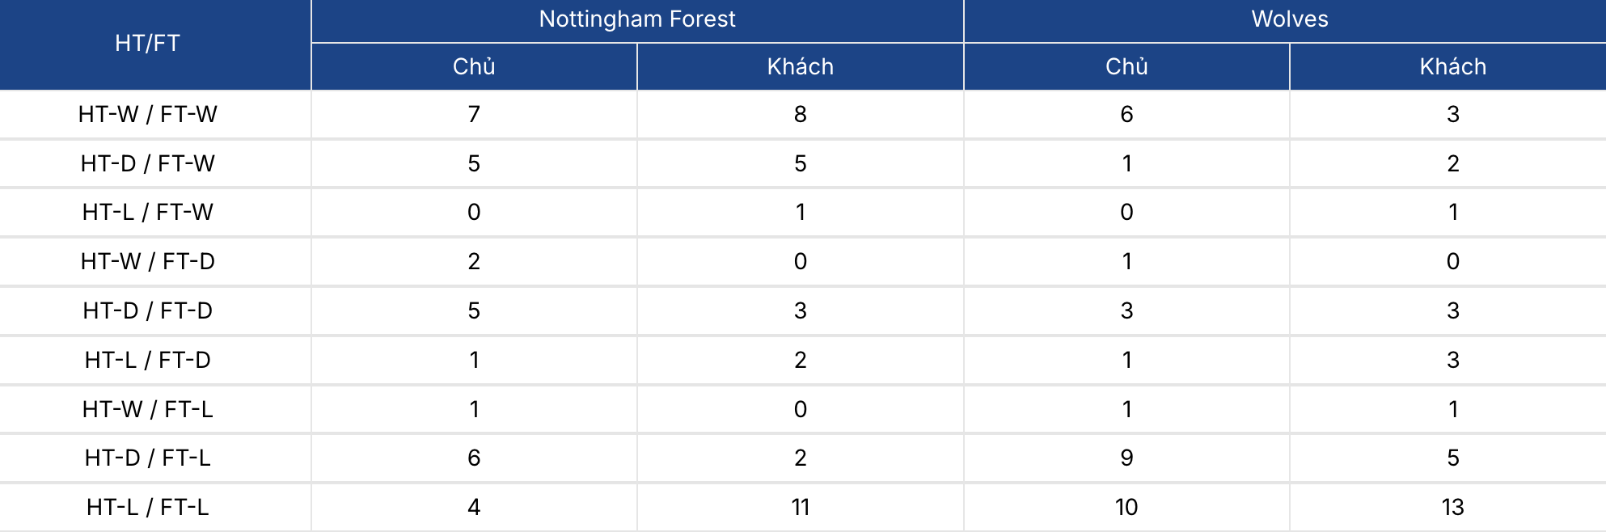Click the HT-W / FT-L row label
This screenshot has height=532, width=1606.
(x=147, y=409)
